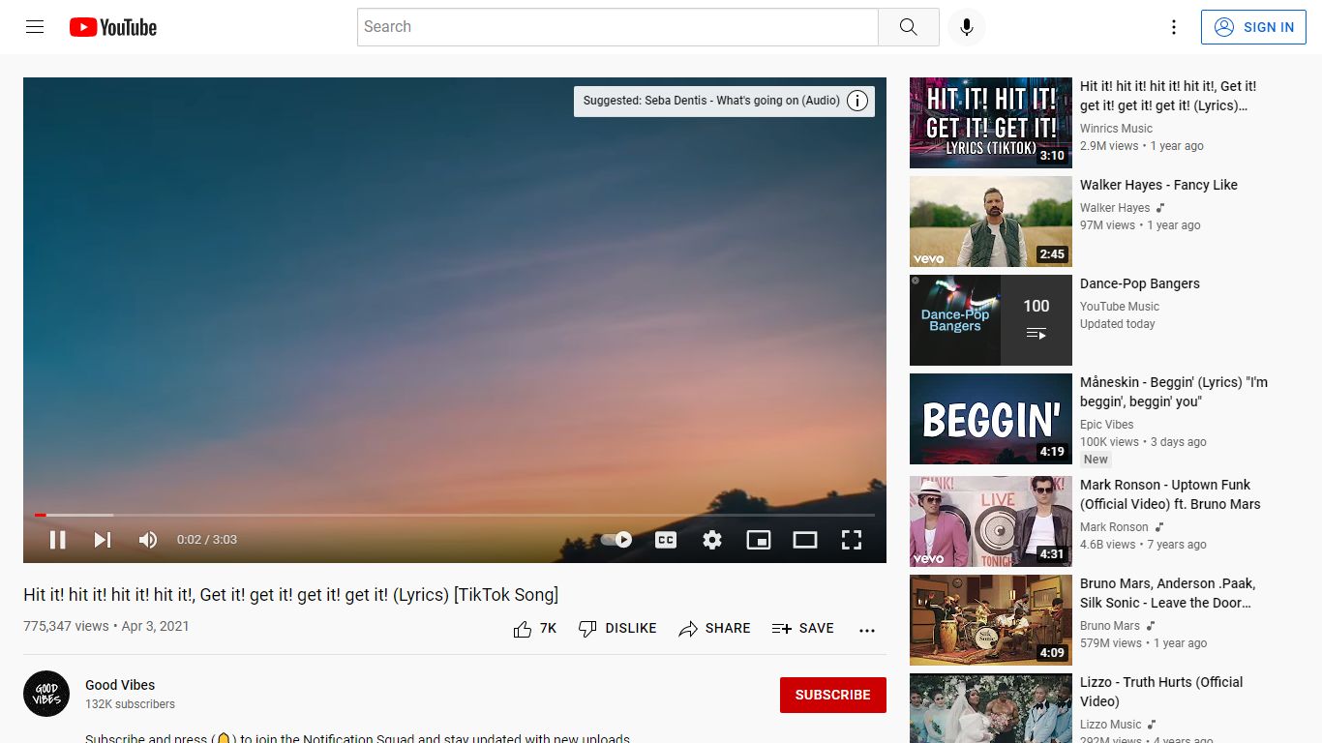The height and width of the screenshot is (743, 1322).
Task: Enable miniplayer mode
Action: click(759, 540)
